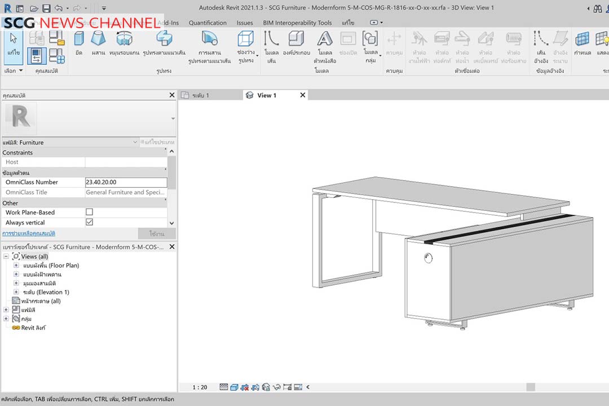Open the Quantification ribbon tab
Viewport: 609px width, 406px height.
tap(208, 23)
